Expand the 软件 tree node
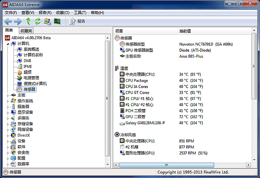260x178 pixels. [x=7, y=147]
